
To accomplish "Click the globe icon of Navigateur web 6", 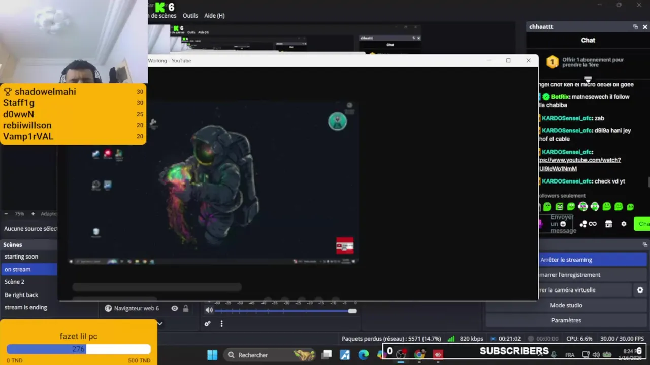I will click(x=108, y=308).
